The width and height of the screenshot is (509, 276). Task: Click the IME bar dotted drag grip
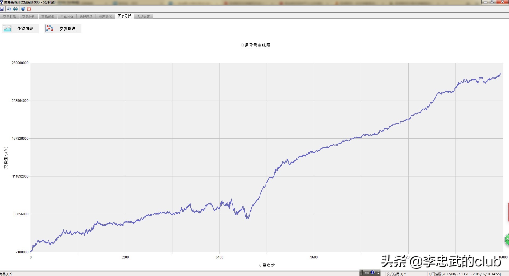(x=362, y=273)
